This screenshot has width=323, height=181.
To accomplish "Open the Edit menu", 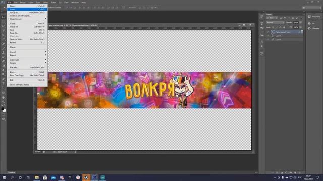I will 16,2.
